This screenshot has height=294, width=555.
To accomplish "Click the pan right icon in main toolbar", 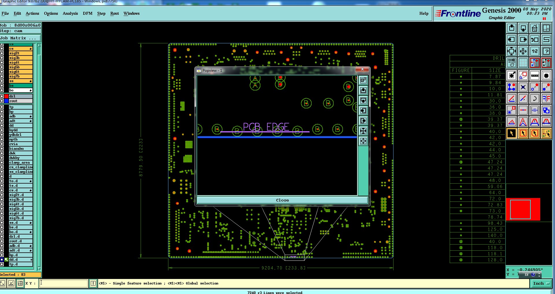I will 523,40.
